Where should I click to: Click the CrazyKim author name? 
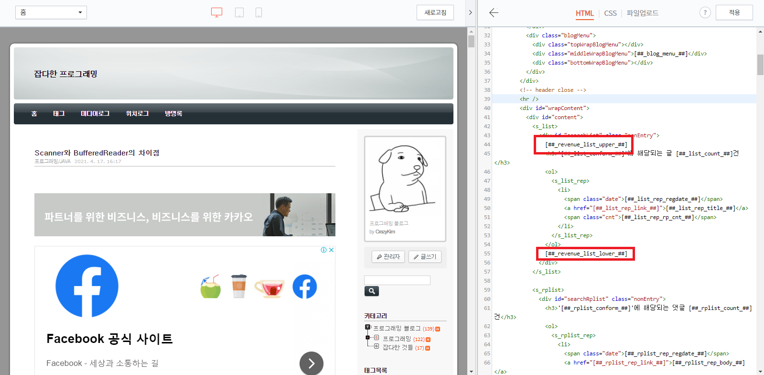click(385, 232)
